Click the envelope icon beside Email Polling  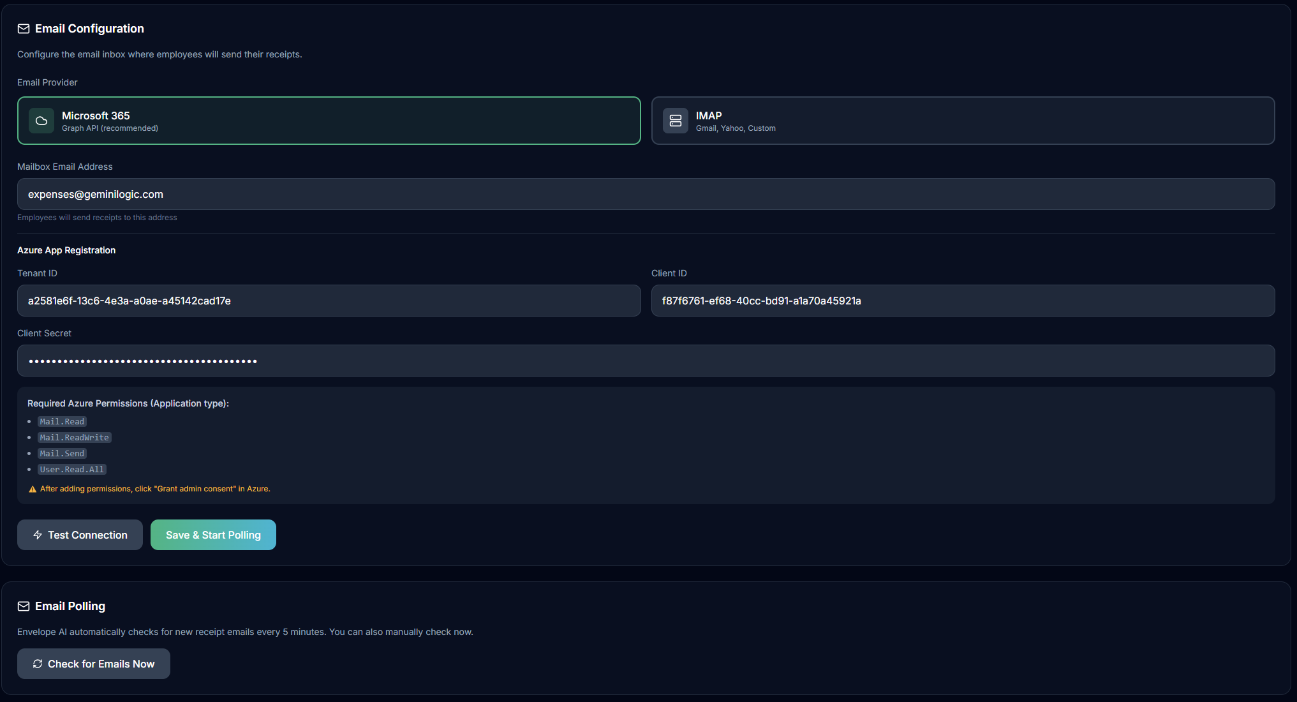point(24,606)
